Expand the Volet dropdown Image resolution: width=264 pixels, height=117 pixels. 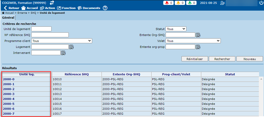pyautogui.click(x=193, y=41)
